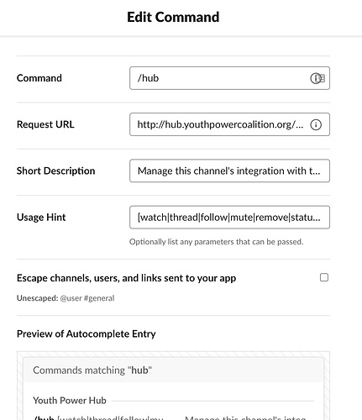
Task: Click the Usage Hint label
Action: pyautogui.click(x=41, y=218)
